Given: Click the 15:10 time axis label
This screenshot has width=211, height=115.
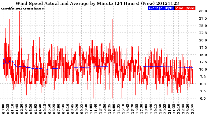Looking at the screenshot, I should click(123, 109).
